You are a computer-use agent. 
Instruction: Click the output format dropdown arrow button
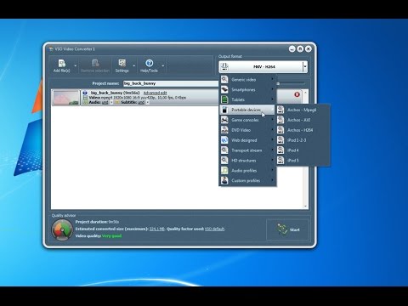point(305,67)
